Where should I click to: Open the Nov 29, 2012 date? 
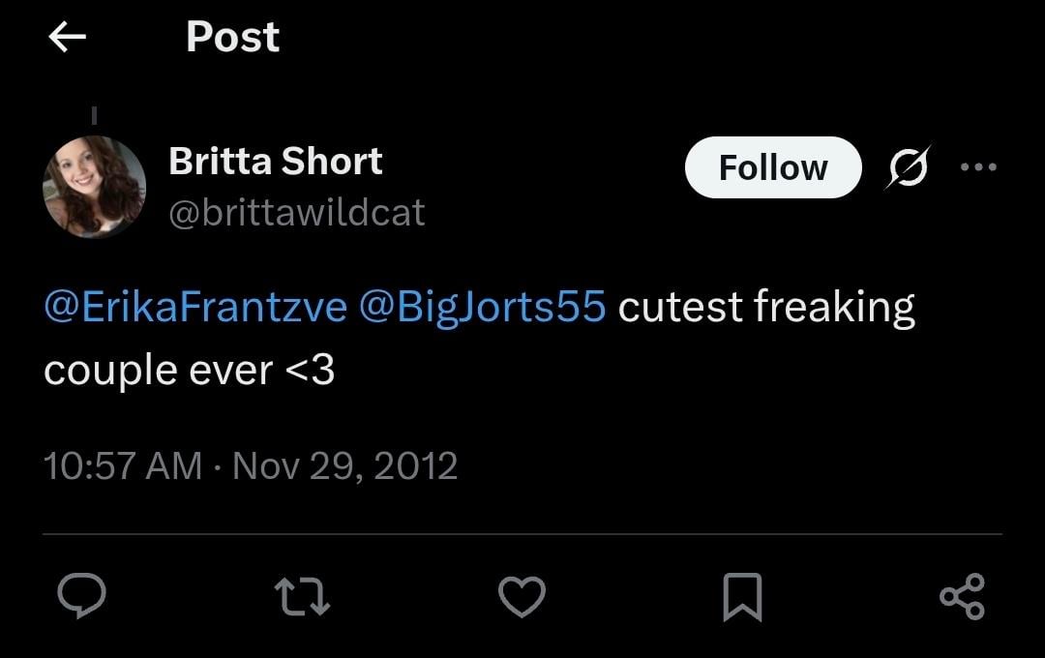(344, 466)
